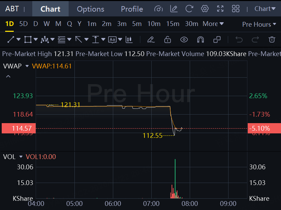Click the ABT ticker symbol

tap(12, 9)
